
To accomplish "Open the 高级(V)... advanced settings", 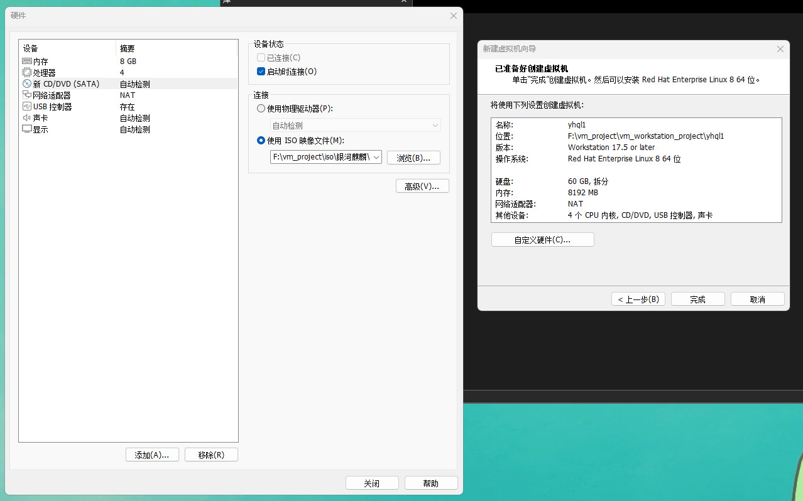I will pyautogui.click(x=422, y=186).
